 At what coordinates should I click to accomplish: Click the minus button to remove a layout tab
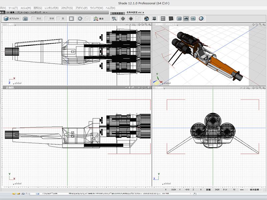(x=46, y=12)
